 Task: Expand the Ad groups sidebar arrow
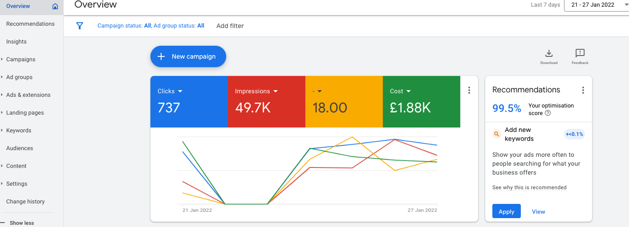click(2, 77)
